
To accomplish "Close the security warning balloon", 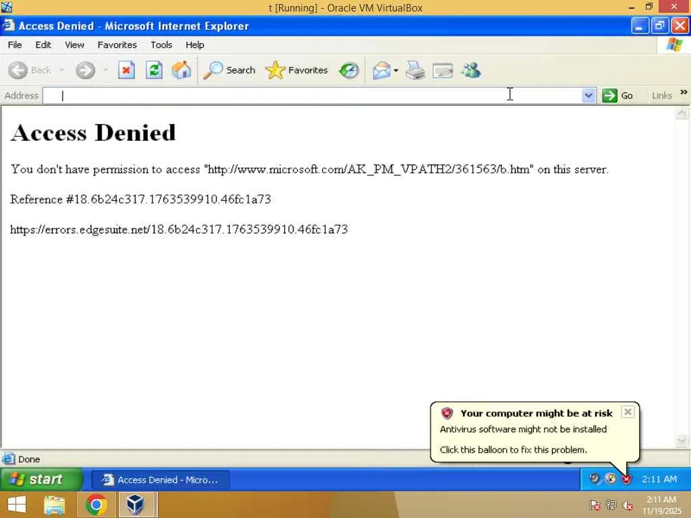I will click(x=628, y=412).
